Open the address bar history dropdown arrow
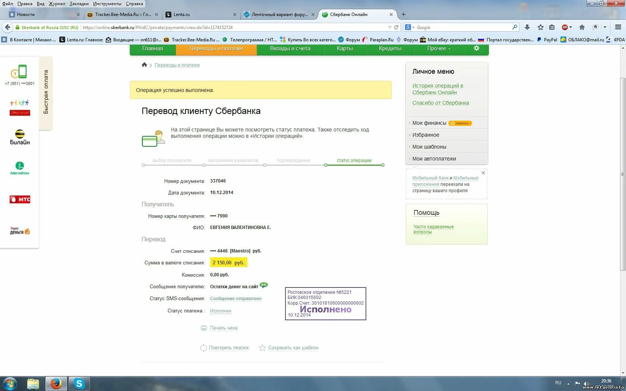626x391 pixels. (x=390, y=27)
